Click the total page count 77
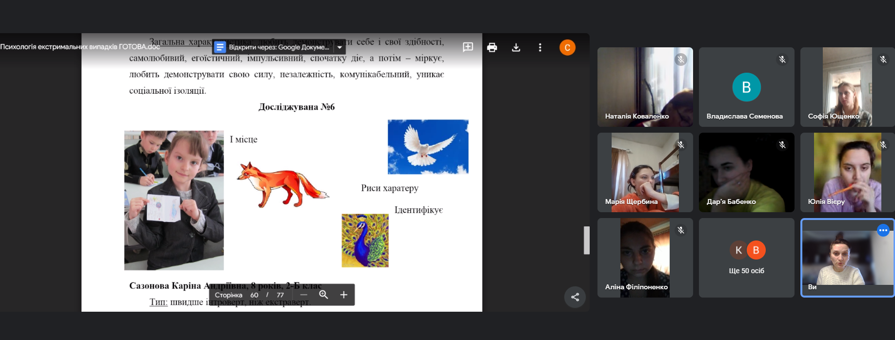The width and height of the screenshot is (895, 340). pyautogui.click(x=280, y=295)
